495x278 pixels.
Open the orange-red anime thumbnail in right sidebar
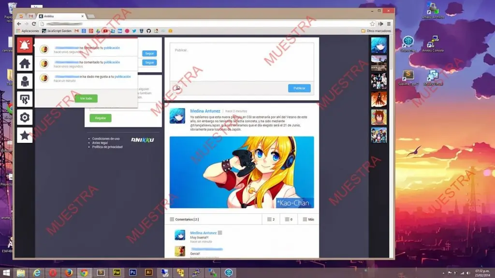point(379,99)
